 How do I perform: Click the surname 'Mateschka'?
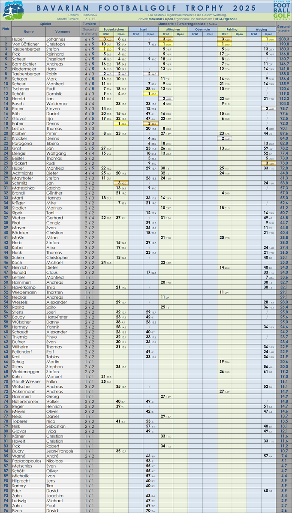coord(23,189)
